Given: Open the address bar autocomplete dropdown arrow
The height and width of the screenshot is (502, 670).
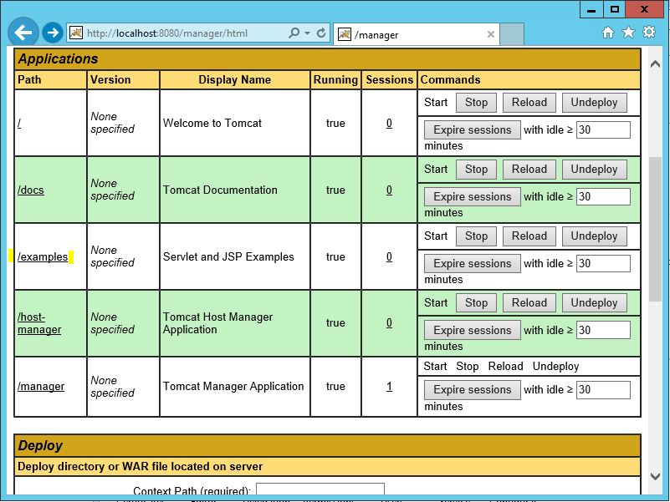Looking at the screenshot, I should pyautogui.click(x=307, y=33).
